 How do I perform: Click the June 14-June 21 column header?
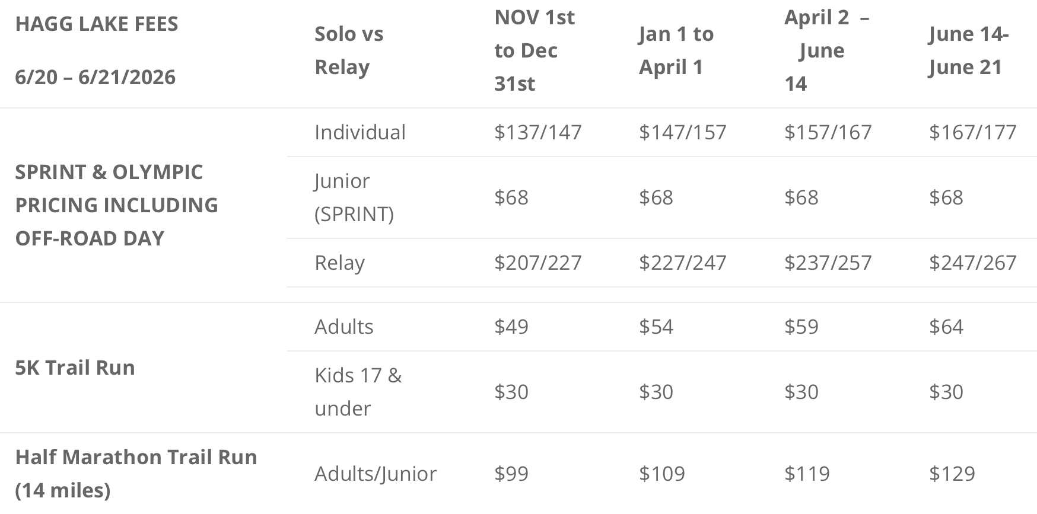[968, 50]
